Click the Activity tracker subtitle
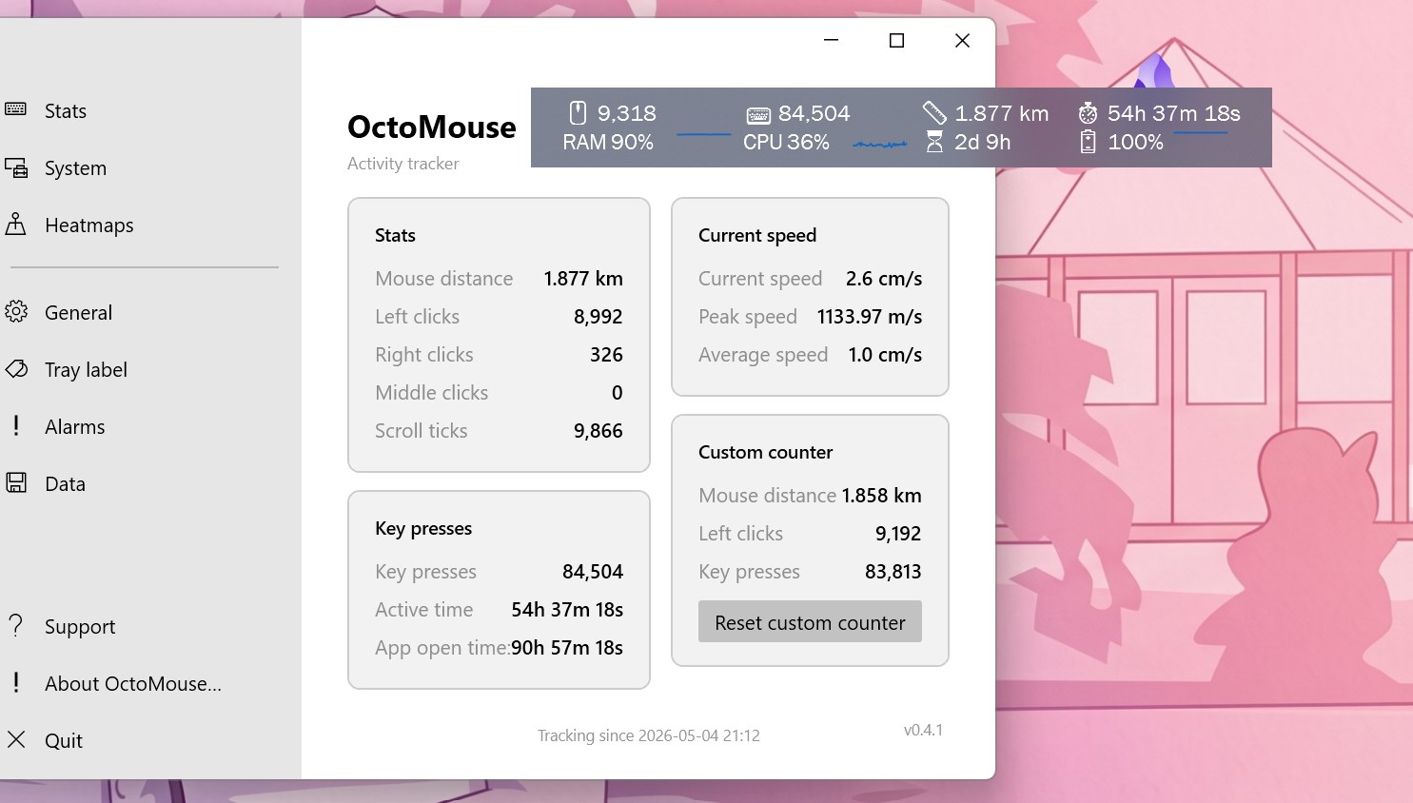This screenshot has width=1413, height=803. 403,164
